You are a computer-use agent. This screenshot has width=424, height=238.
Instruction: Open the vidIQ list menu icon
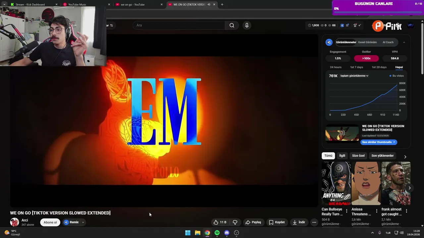tap(347, 25)
